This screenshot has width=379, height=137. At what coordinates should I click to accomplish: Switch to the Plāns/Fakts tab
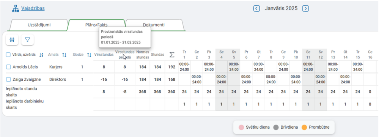[x=96, y=25]
